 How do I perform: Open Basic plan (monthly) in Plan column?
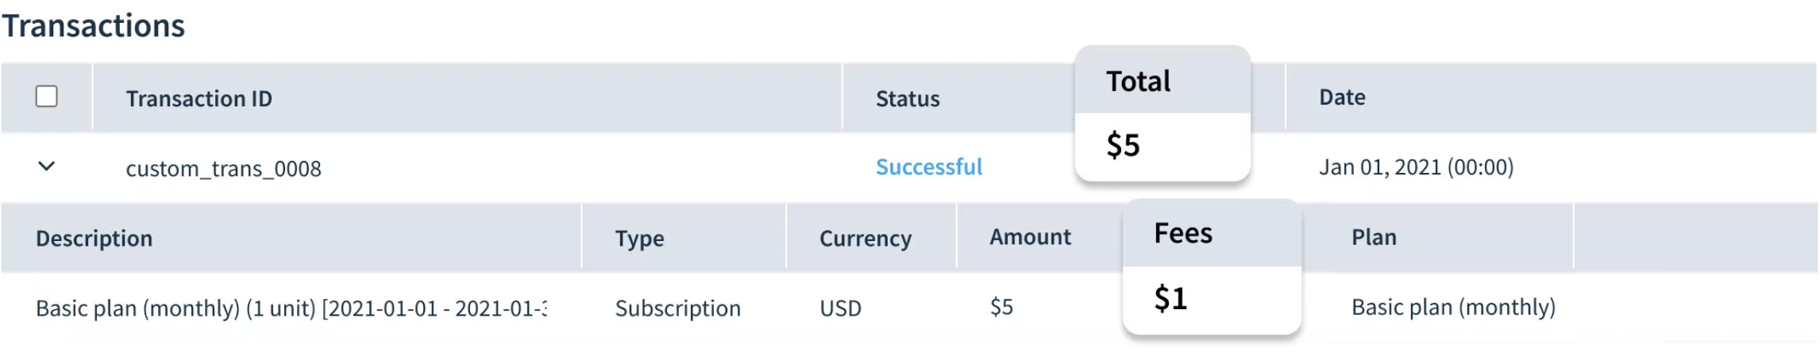click(1453, 307)
